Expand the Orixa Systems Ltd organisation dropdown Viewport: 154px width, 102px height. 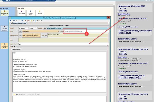40,35
